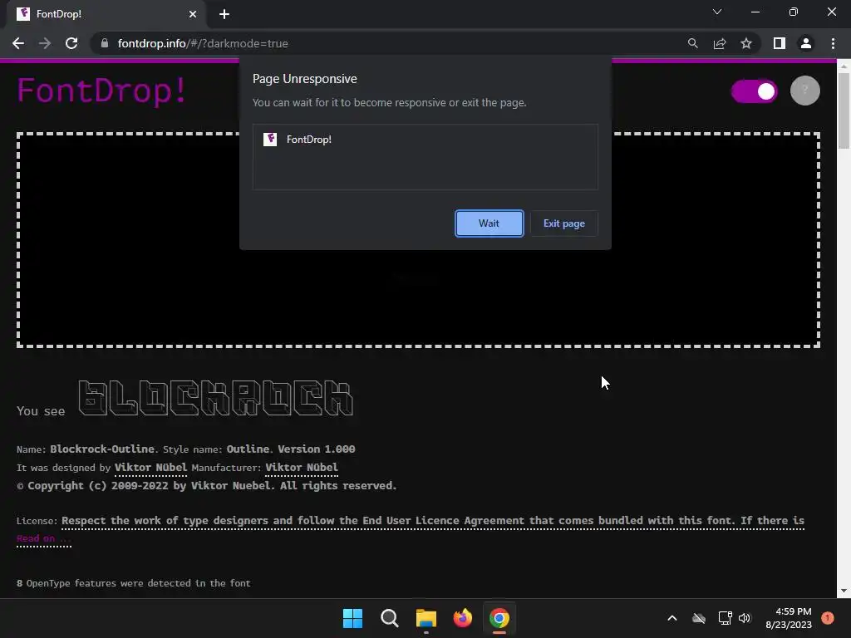Click the license text link
The height and width of the screenshot is (638, 851).
(432, 521)
